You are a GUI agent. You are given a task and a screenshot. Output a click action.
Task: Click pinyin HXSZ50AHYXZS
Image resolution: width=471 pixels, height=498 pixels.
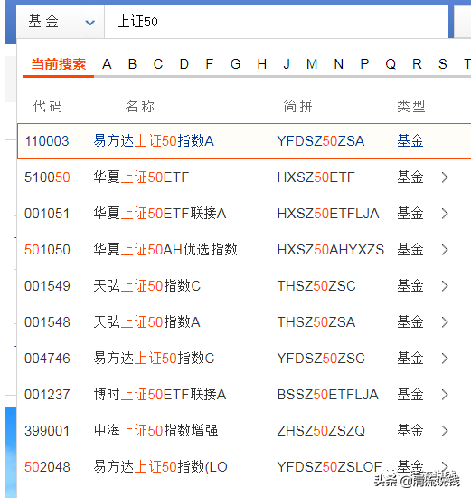tap(331, 250)
